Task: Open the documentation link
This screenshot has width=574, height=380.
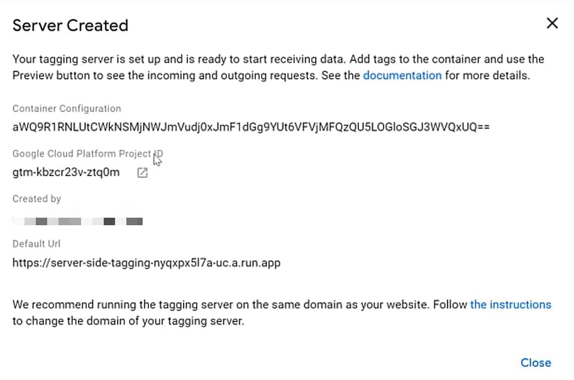Action: [x=402, y=75]
